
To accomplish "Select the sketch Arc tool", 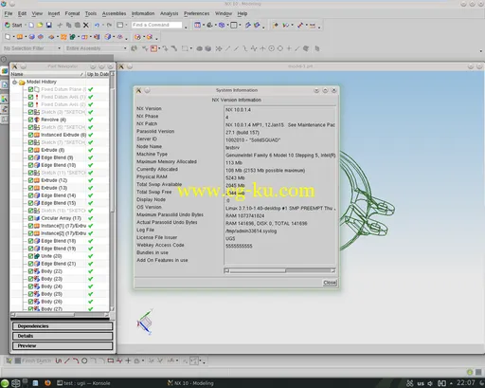I will (76, 360).
